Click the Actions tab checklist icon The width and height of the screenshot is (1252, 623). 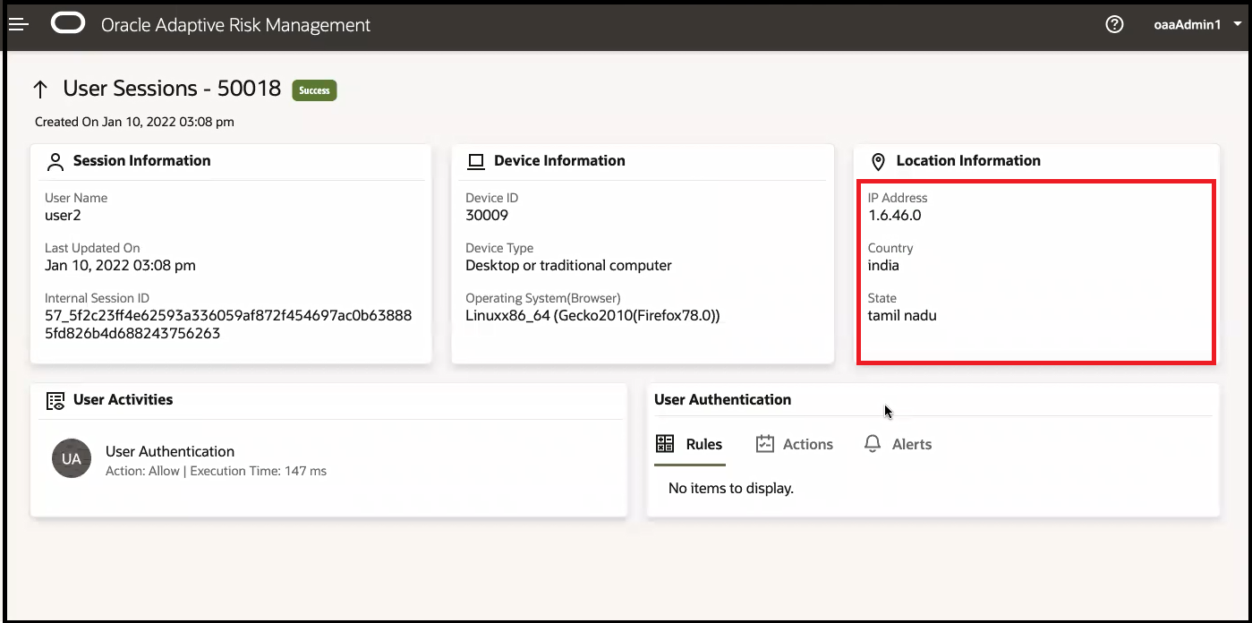764,444
